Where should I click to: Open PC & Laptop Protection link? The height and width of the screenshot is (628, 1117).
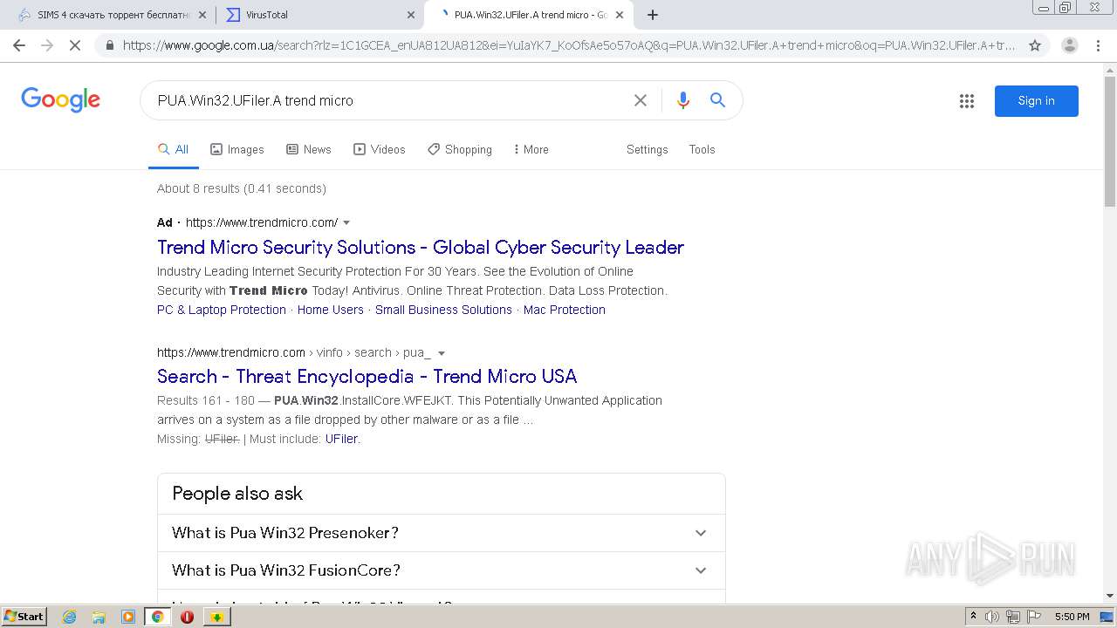[x=222, y=310]
